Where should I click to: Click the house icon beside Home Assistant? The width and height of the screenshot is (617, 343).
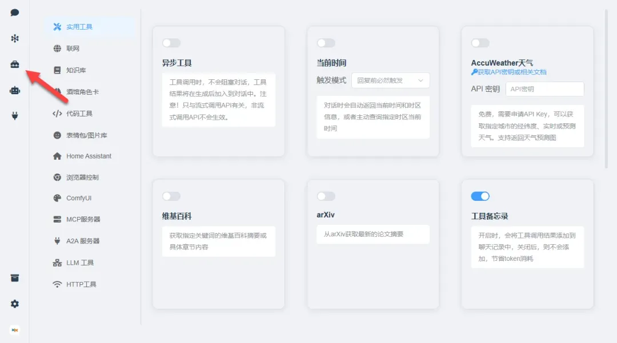point(58,156)
